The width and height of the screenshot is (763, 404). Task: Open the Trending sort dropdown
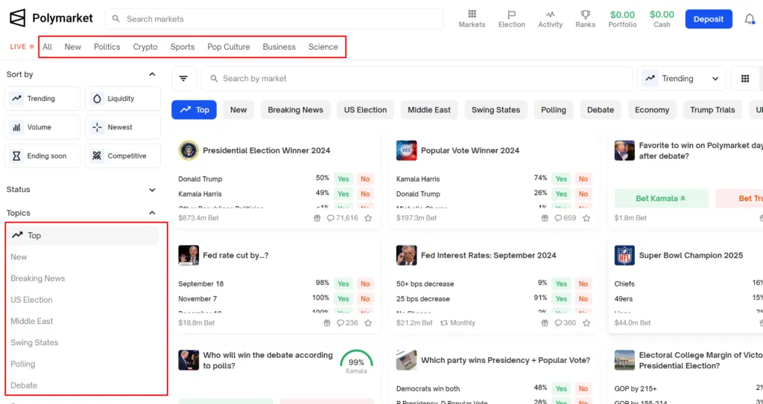pos(682,79)
